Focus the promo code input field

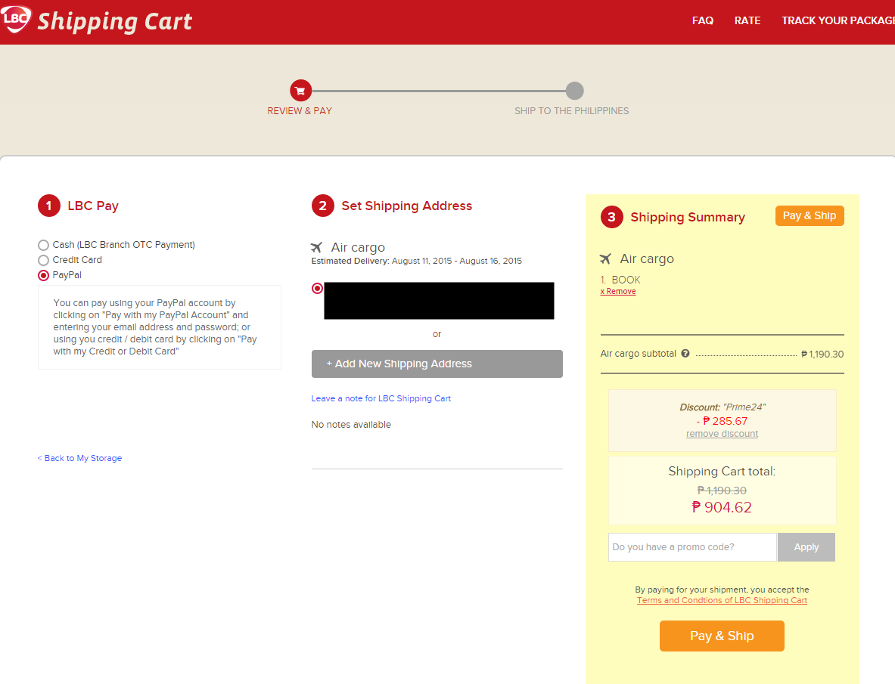pyautogui.click(x=692, y=547)
